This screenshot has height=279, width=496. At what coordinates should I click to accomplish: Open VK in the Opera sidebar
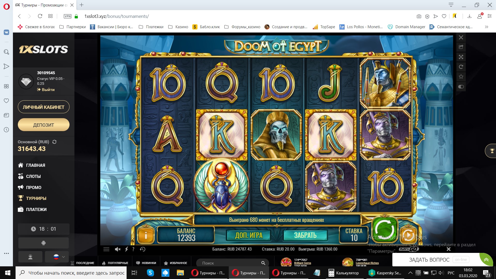[6, 32]
